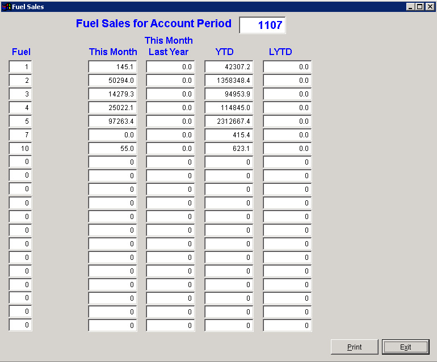Select the Fuel field containing 5
Viewport: 437px width, 362px height.
[20, 121]
